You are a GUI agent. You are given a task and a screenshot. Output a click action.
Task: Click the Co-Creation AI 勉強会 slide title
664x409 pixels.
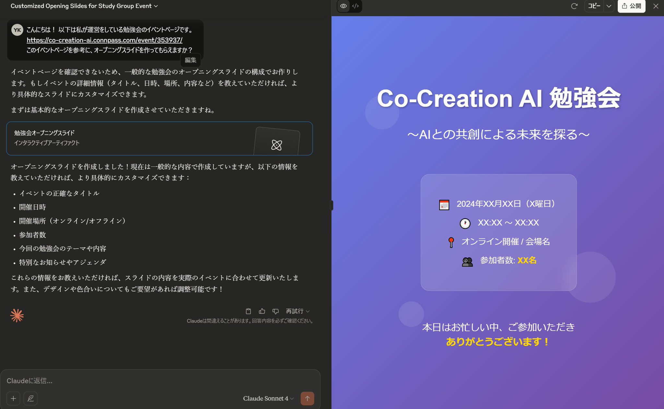point(499,98)
